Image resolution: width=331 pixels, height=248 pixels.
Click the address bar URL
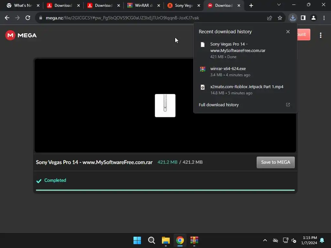point(123,18)
